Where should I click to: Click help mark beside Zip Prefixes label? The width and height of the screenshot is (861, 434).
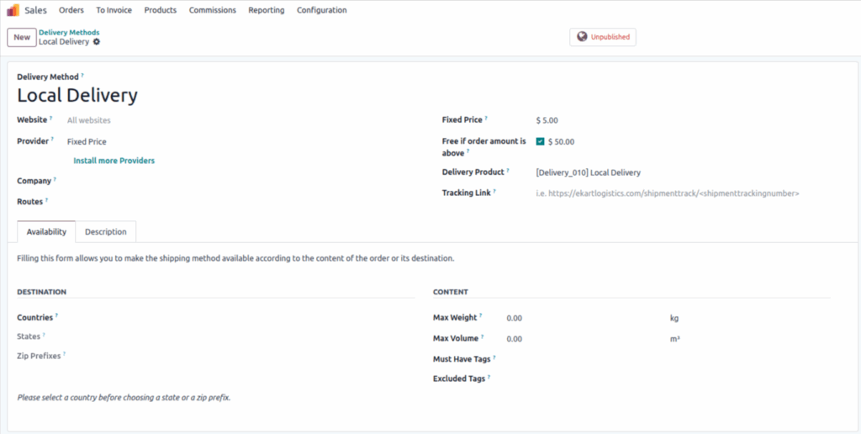pyautogui.click(x=64, y=354)
